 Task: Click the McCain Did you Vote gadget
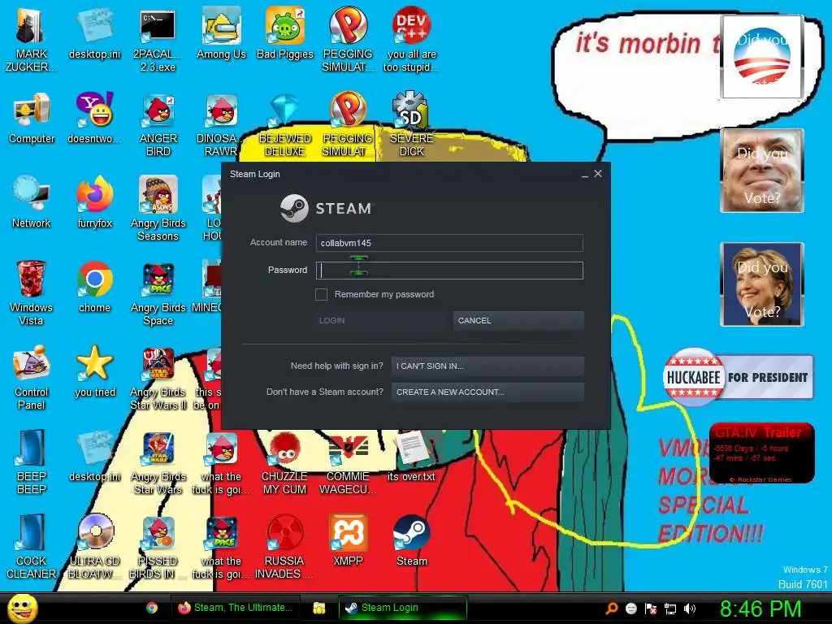click(x=762, y=171)
